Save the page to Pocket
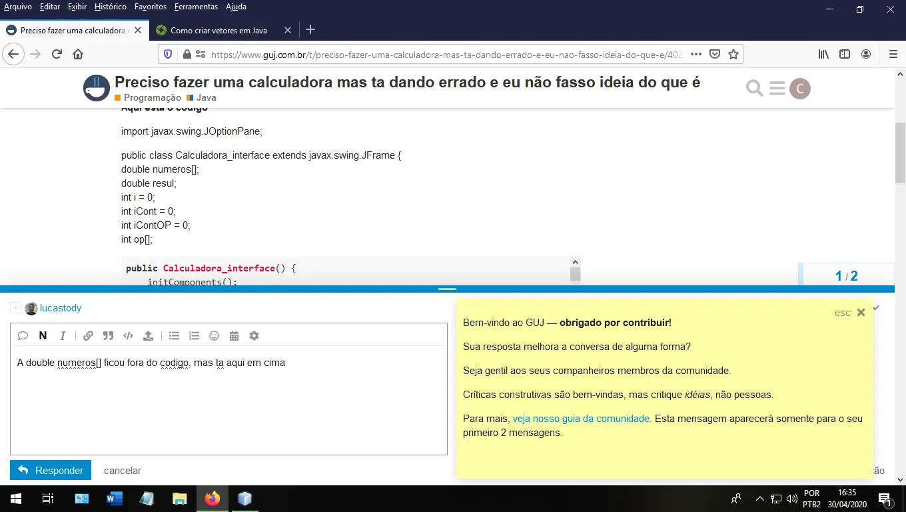Viewport: 906px width, 512px height. click(x=715, y=55)
